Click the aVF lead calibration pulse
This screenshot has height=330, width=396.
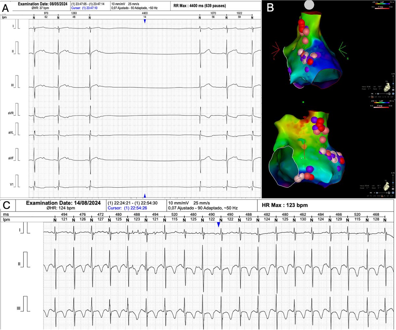[x=16, y=154]
